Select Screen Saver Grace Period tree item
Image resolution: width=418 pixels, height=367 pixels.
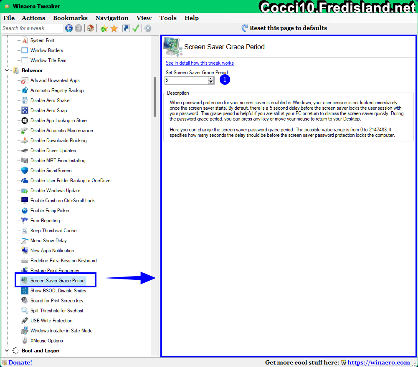click(x=57, y=281)
